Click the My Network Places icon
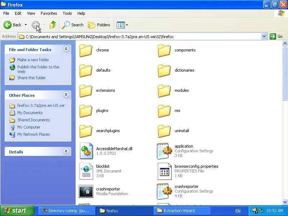 click(12, 135)
